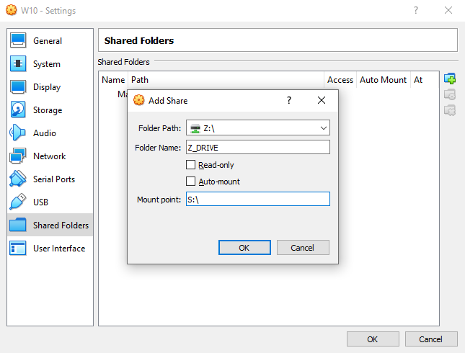Viewport: 465px width, 353px height.
Task: Select the Serial Ports icon
Action: click(x=19, y=179)
